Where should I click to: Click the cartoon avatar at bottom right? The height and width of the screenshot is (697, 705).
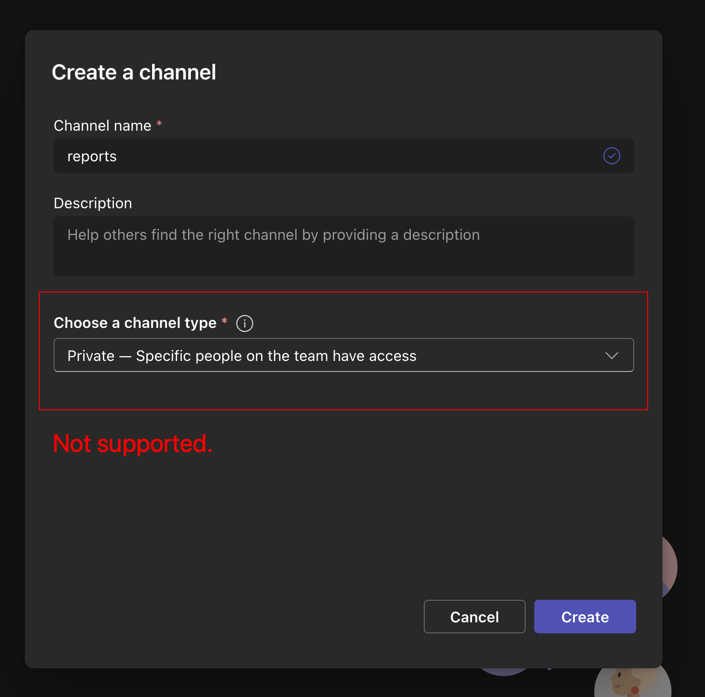(x=631, y=683)
